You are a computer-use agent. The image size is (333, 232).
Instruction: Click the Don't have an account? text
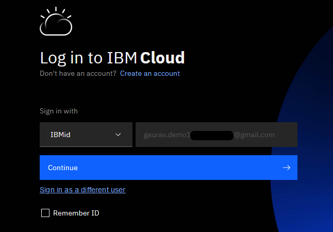(x=78, y=74)
